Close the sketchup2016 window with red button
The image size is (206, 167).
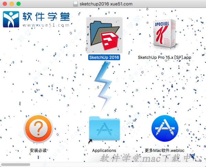(x=5, y=4)
